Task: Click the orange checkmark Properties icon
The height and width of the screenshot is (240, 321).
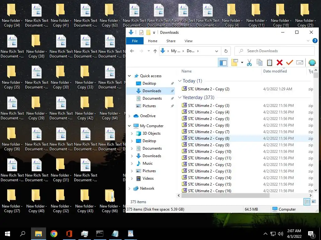Action: [x=289, y=62]
